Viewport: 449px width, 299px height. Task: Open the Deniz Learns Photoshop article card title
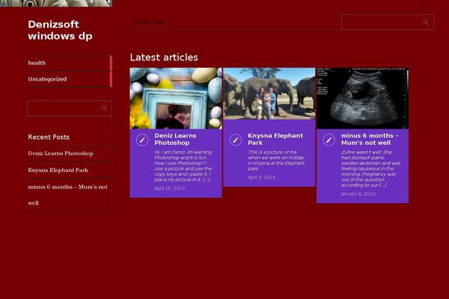click(175, 139)
